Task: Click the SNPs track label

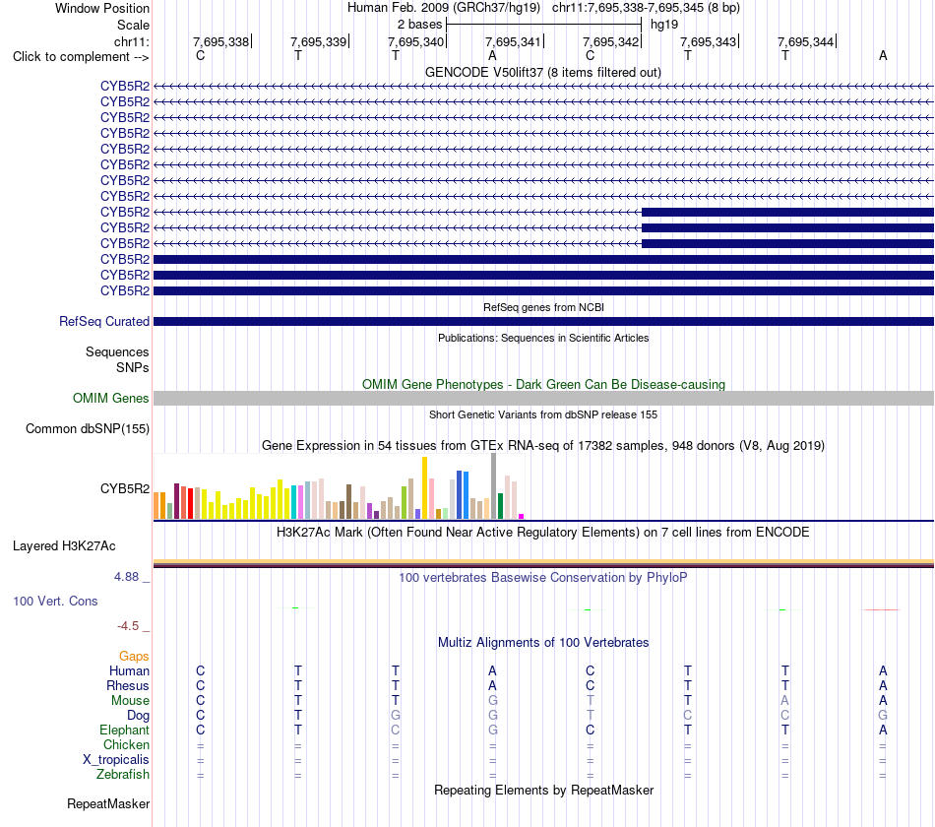Action: click(133, 367)
